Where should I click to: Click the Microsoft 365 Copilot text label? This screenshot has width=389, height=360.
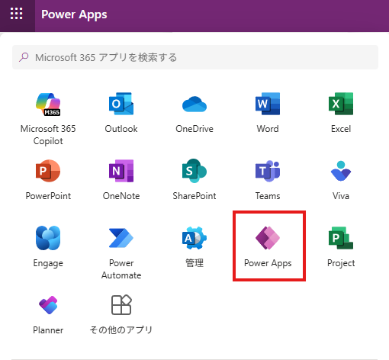click(48, 135)
